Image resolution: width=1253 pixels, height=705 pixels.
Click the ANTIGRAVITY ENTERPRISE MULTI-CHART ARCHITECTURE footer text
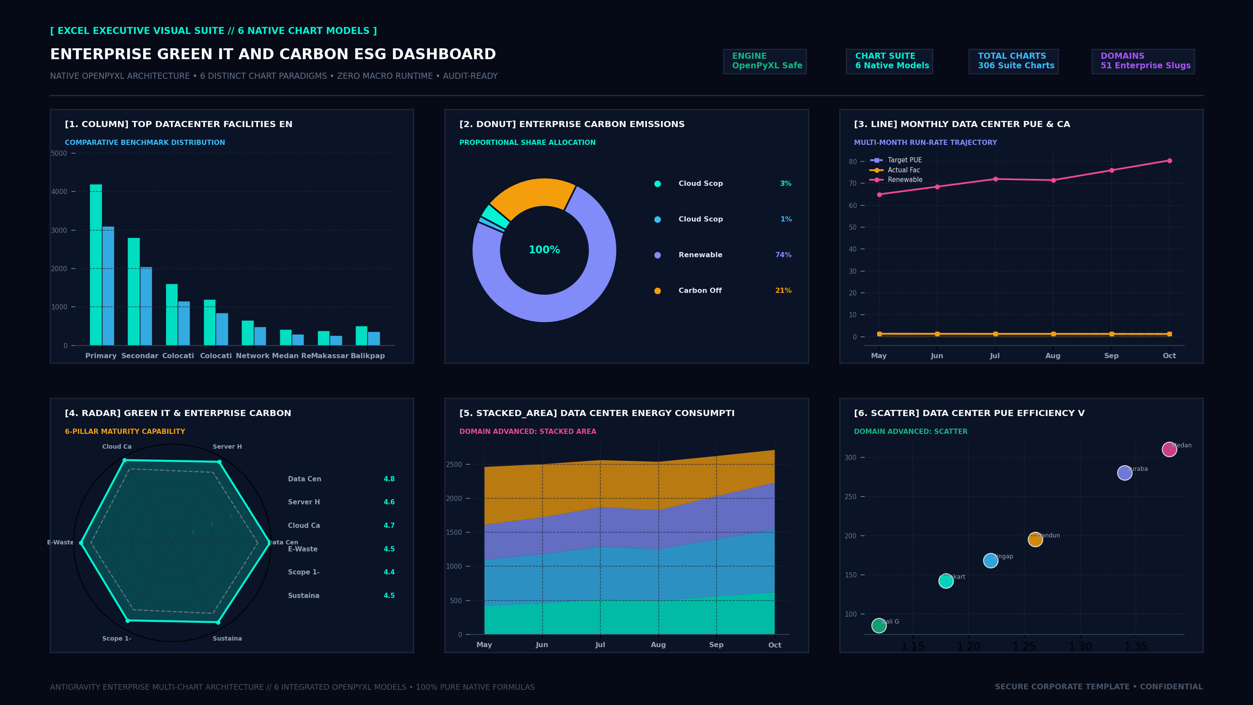tap(292, 688)
